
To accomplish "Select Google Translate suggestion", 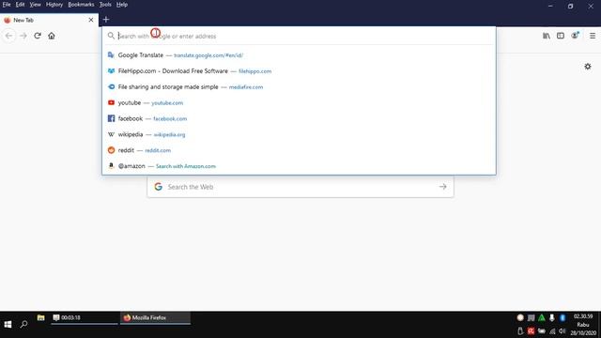I will [x=299, y=55].
